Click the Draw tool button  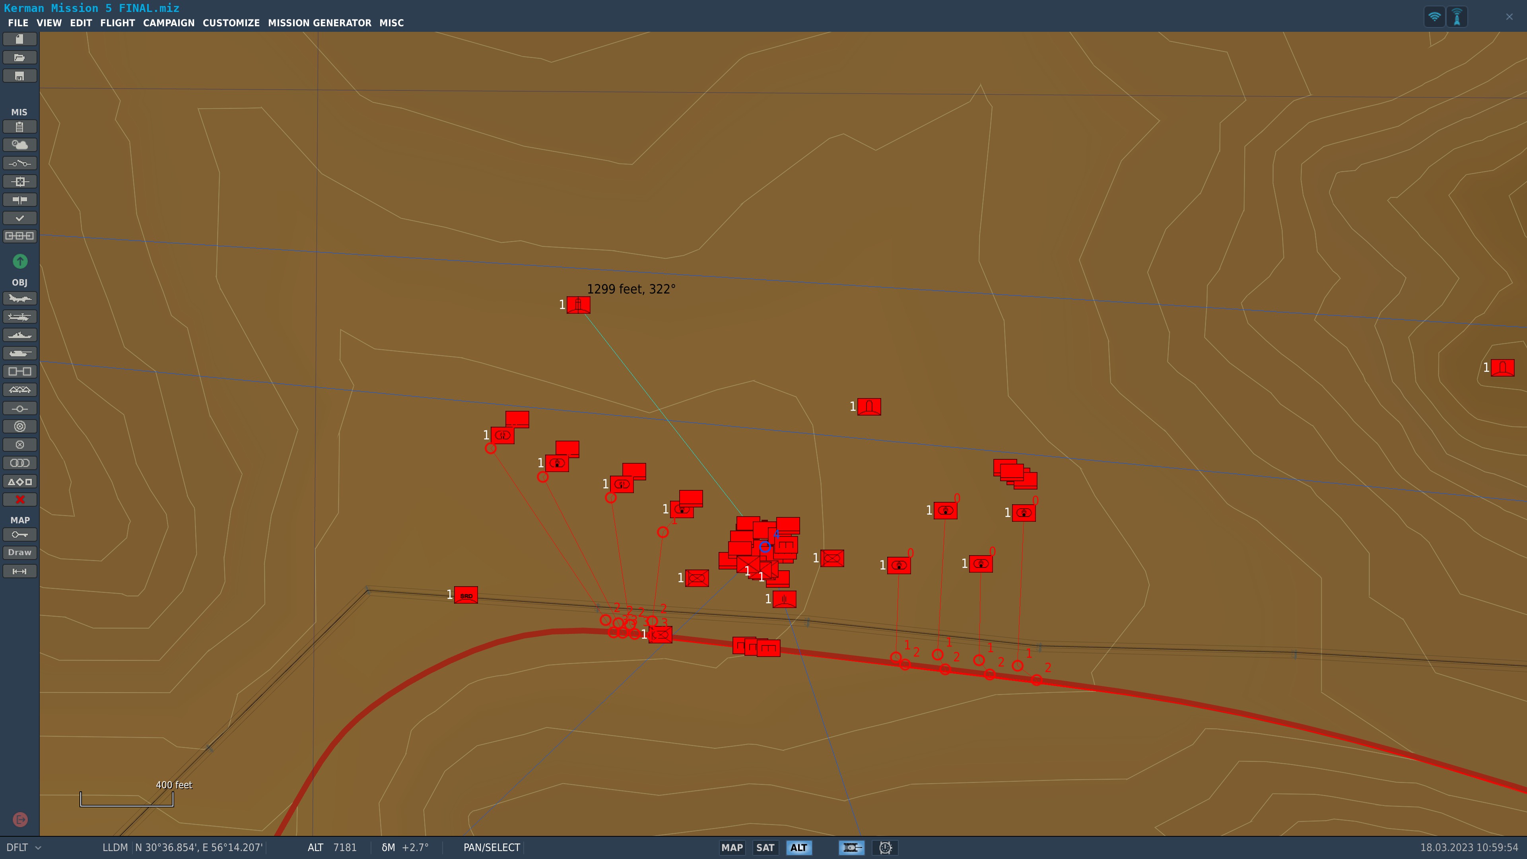click(x=19, y=552)
